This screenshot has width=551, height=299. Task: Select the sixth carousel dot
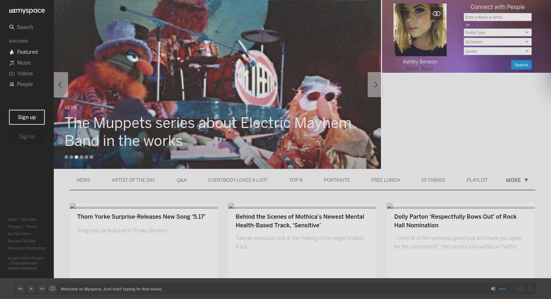point(91,157)
